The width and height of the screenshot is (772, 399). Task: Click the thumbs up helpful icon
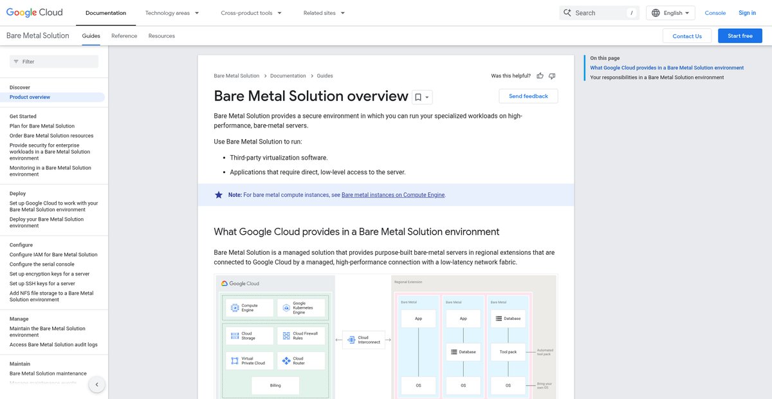540,76
